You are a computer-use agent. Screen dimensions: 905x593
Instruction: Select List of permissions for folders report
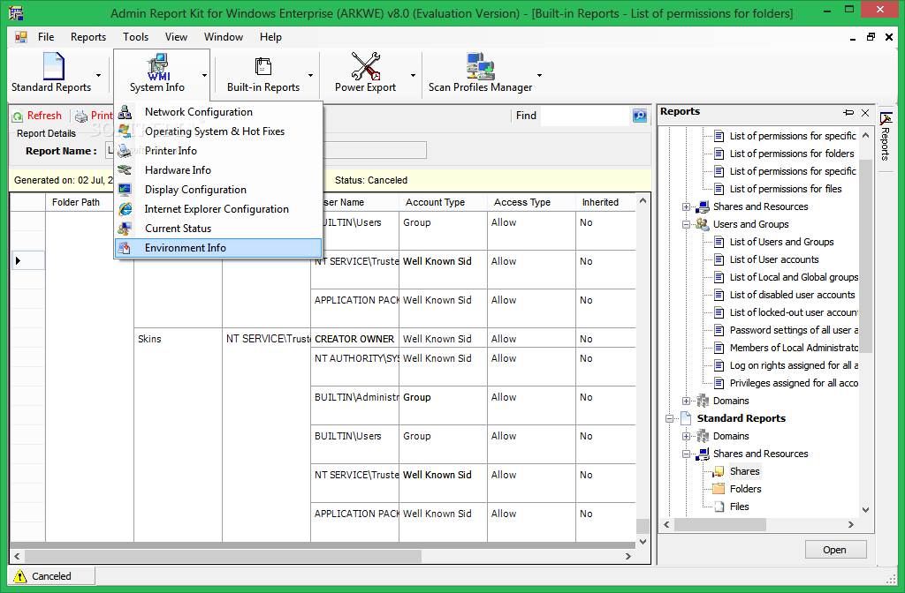[792, 154]
